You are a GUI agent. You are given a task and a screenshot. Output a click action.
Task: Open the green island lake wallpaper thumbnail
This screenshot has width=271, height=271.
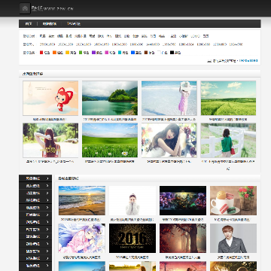pos(110,98)
